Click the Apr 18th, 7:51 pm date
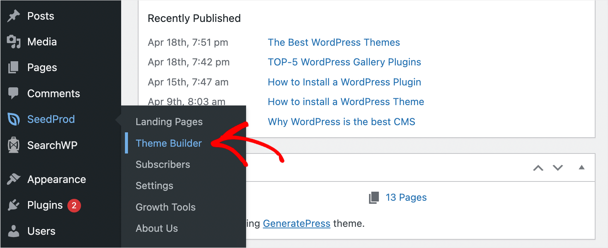This screenshot has width=608, height=248. click(188, 42)
